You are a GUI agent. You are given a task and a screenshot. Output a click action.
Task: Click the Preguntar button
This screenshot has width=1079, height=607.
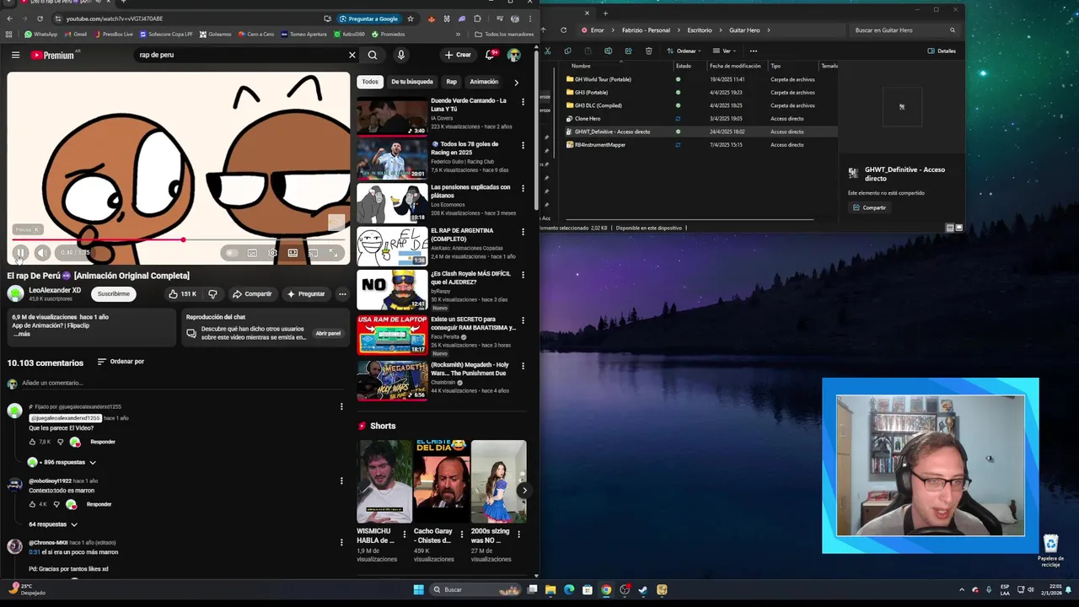coord(305,294)
